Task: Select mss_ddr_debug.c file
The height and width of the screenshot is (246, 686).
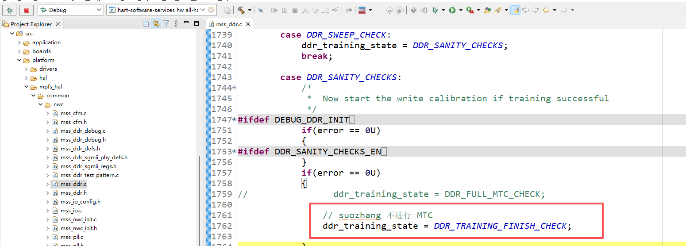Action: (83, 131)
